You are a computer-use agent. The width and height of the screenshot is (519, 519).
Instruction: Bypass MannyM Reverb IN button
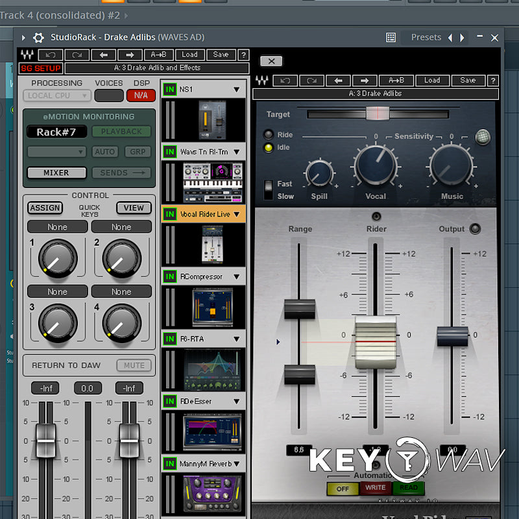pos(170,464)
